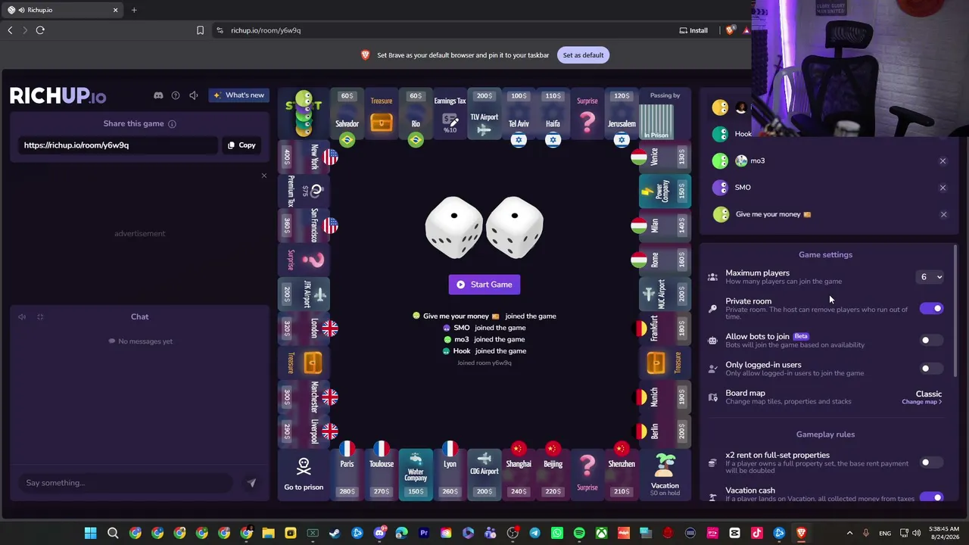
Task: Toggle x2 rent on full-set properties
Action: coord(932,462)
